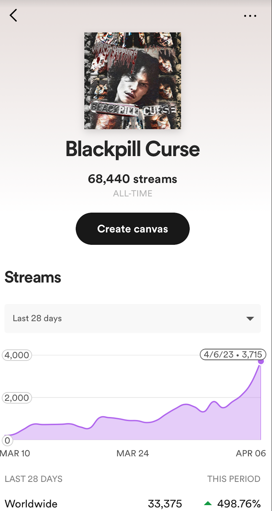
Task: Select the THIS PERIOD column header
Action: click(234, 479)
